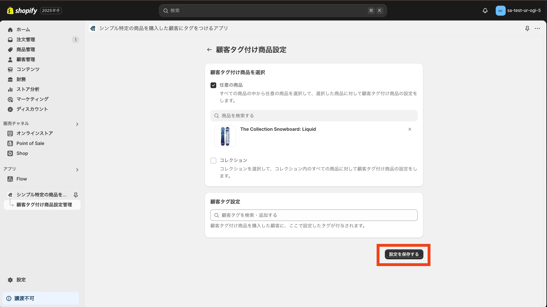This screenshot has width=547, height=307.
Task: Open the 設定 settings menu item
Action: [x=21, y=280]
